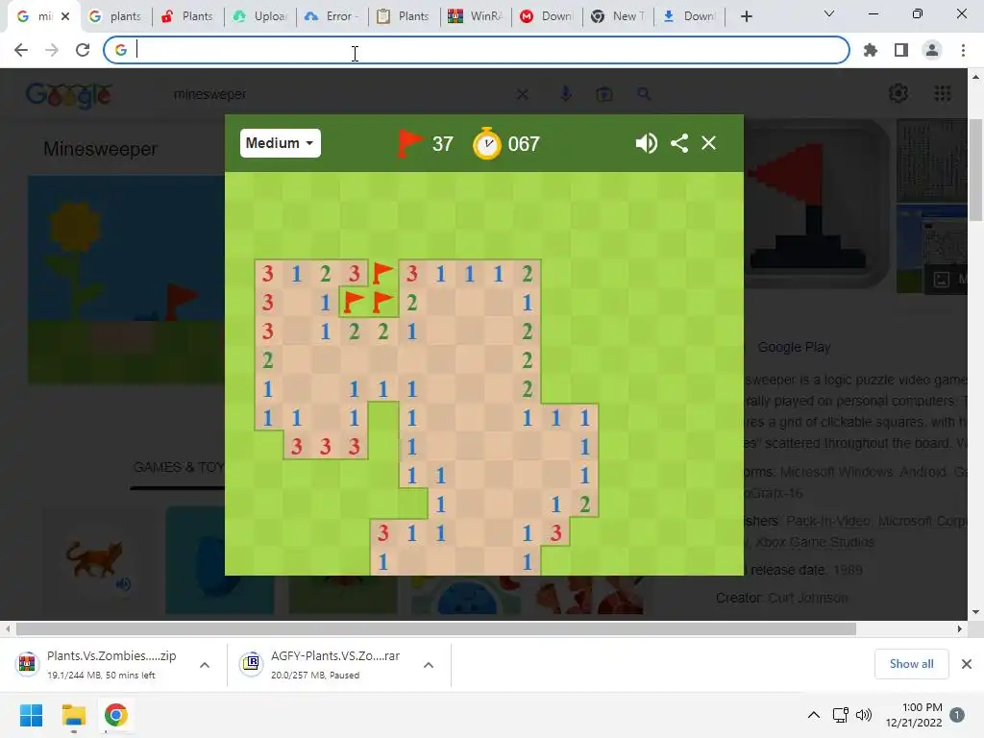The width and height of the screenshot is (984, 738).
Task: Open the Google apps grid
Action: pos(943,93)
